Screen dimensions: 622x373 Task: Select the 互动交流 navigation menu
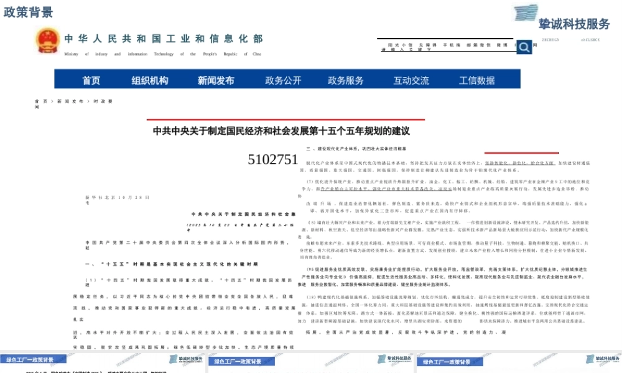[411, 80]
